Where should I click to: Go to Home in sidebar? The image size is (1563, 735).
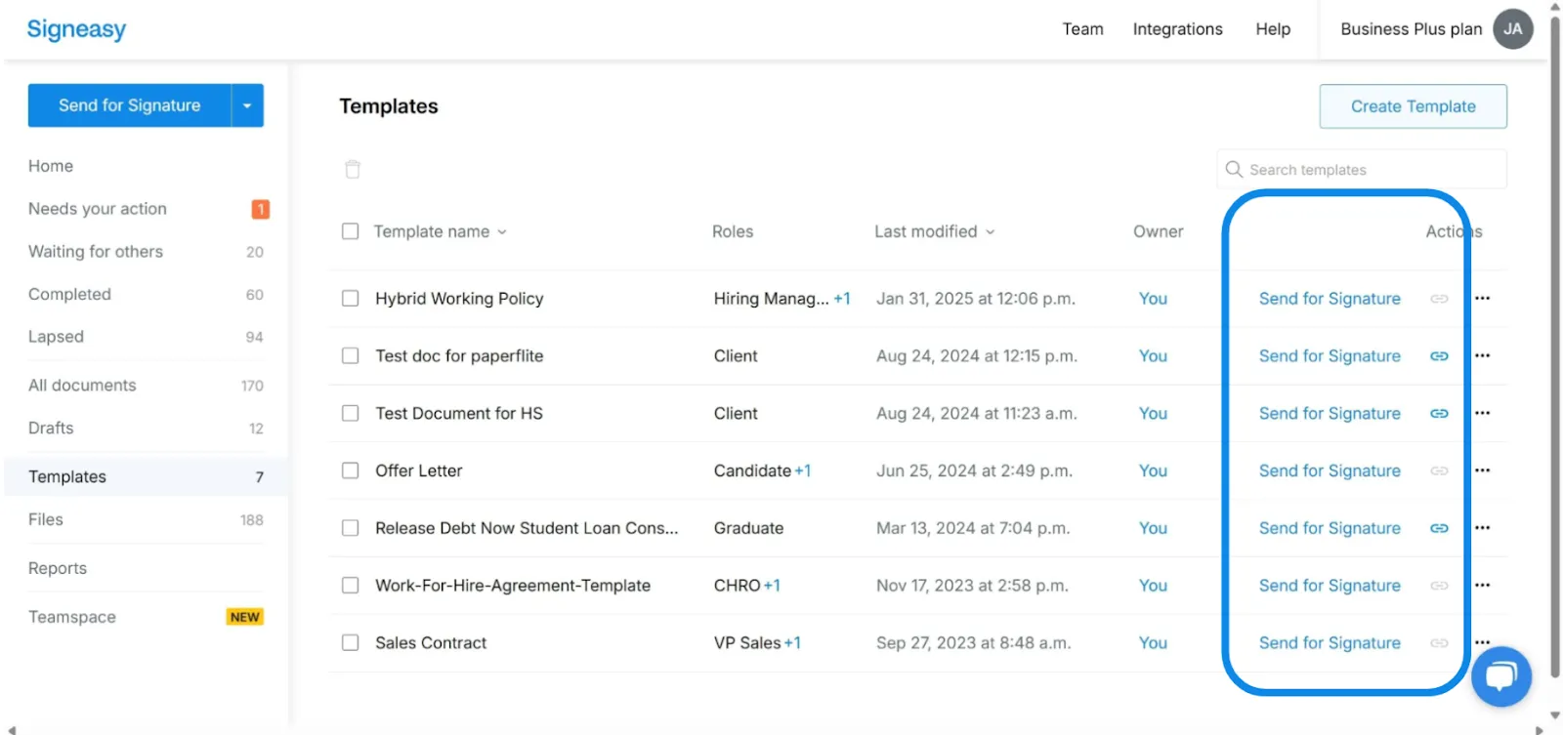coord(51,166)
